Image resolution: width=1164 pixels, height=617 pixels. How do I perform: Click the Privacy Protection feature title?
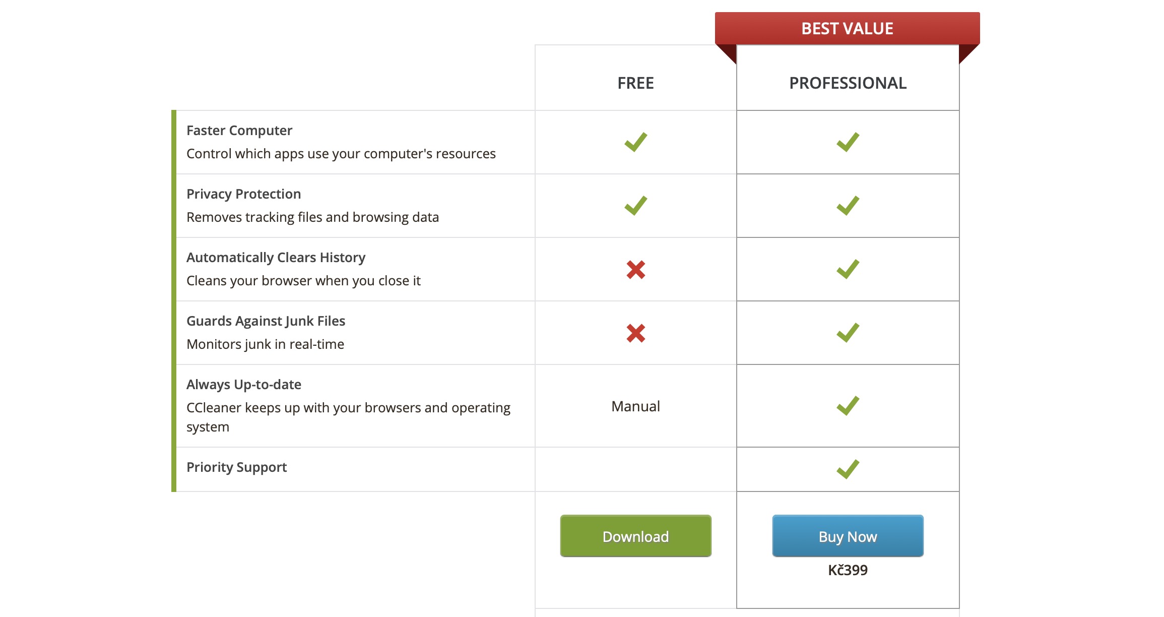point(243,194)
